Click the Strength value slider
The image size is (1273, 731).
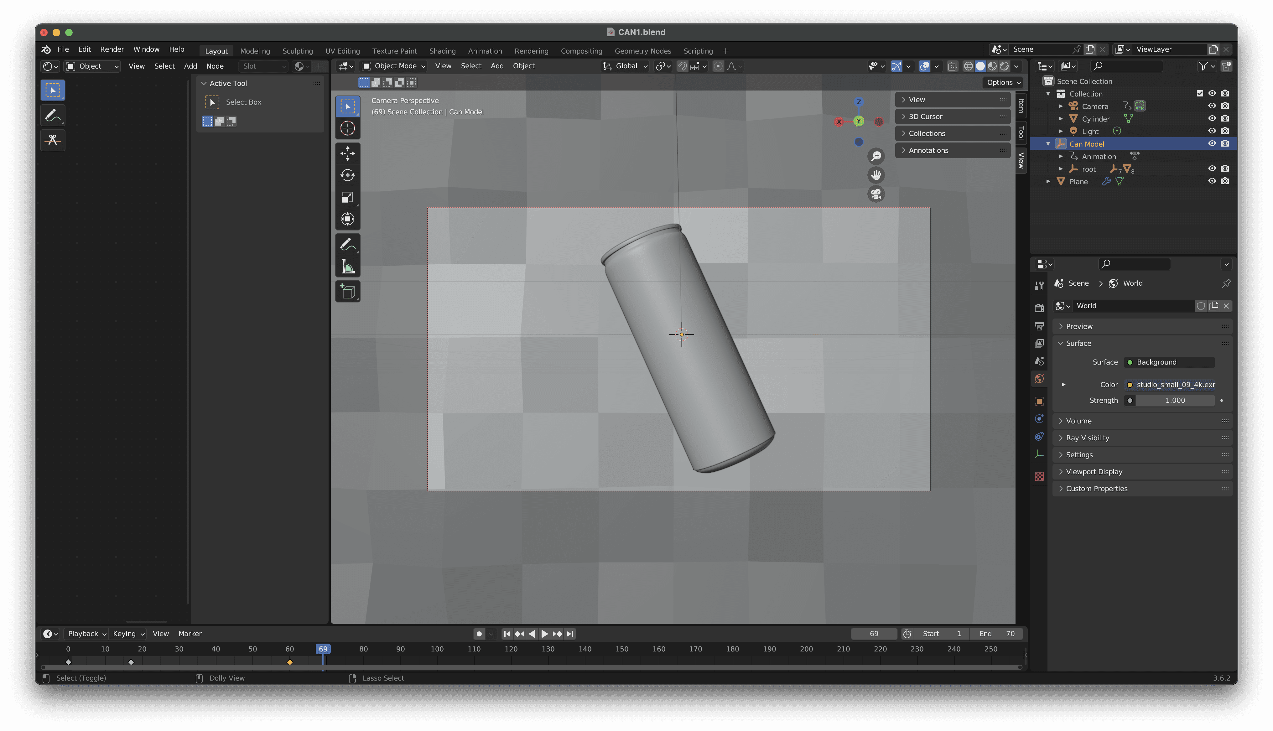tap(1175, 400)
